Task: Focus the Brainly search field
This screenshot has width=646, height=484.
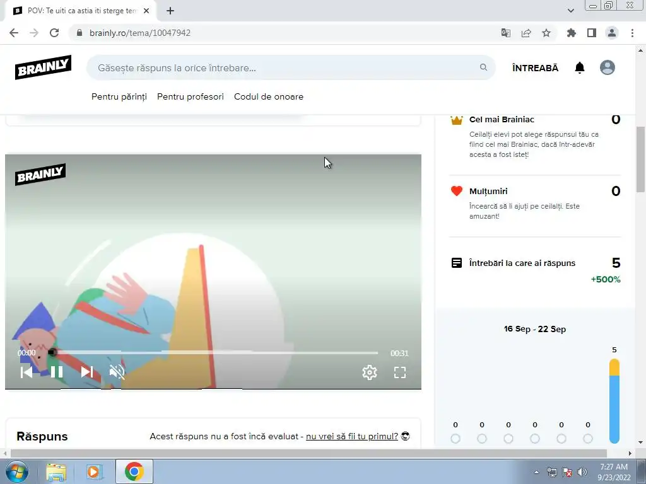Action: 290,67
